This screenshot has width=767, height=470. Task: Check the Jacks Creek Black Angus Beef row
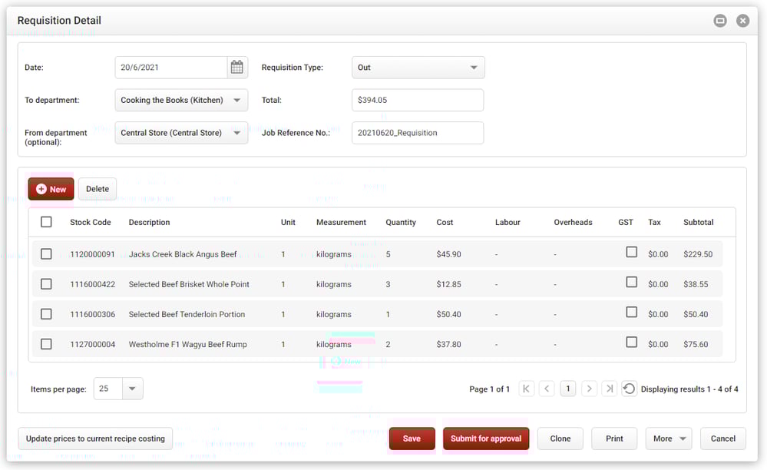click(46, 252)
